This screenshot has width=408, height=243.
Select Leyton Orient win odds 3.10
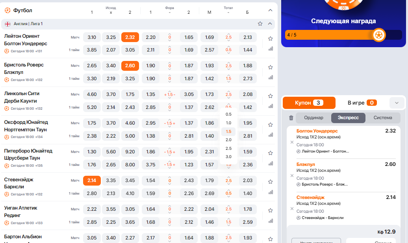(x=92, y=37)
